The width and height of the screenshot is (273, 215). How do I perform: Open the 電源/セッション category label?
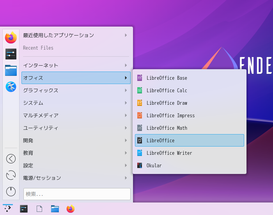[42, 178]
